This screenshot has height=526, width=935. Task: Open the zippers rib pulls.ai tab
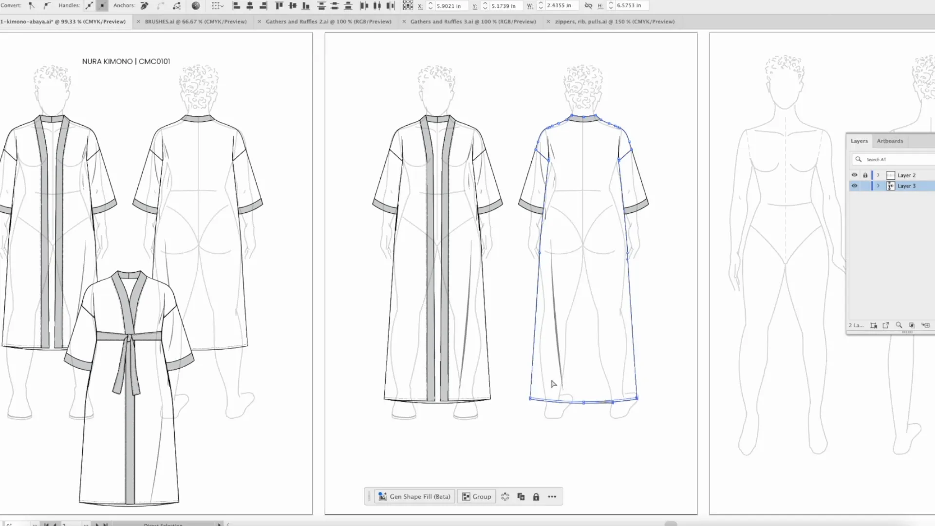click(614, 21)
